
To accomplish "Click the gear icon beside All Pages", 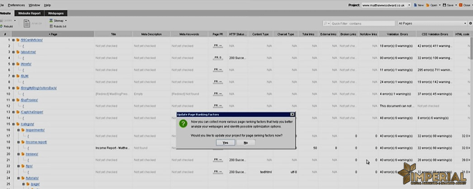I will (471, 24).
